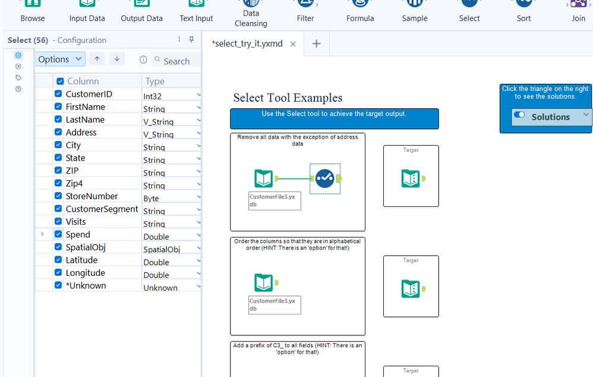Open the configuration gear tab in sidebar
Viewport: 593px width, 377px height.
pyautogui.click(x=18, y=55)
